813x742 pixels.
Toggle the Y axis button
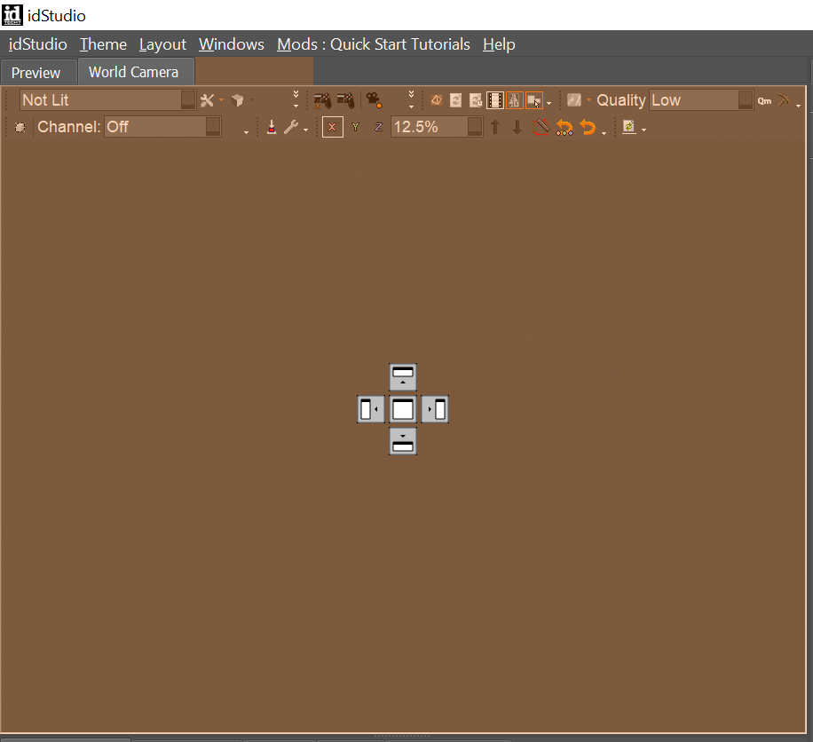click(355, 127)
